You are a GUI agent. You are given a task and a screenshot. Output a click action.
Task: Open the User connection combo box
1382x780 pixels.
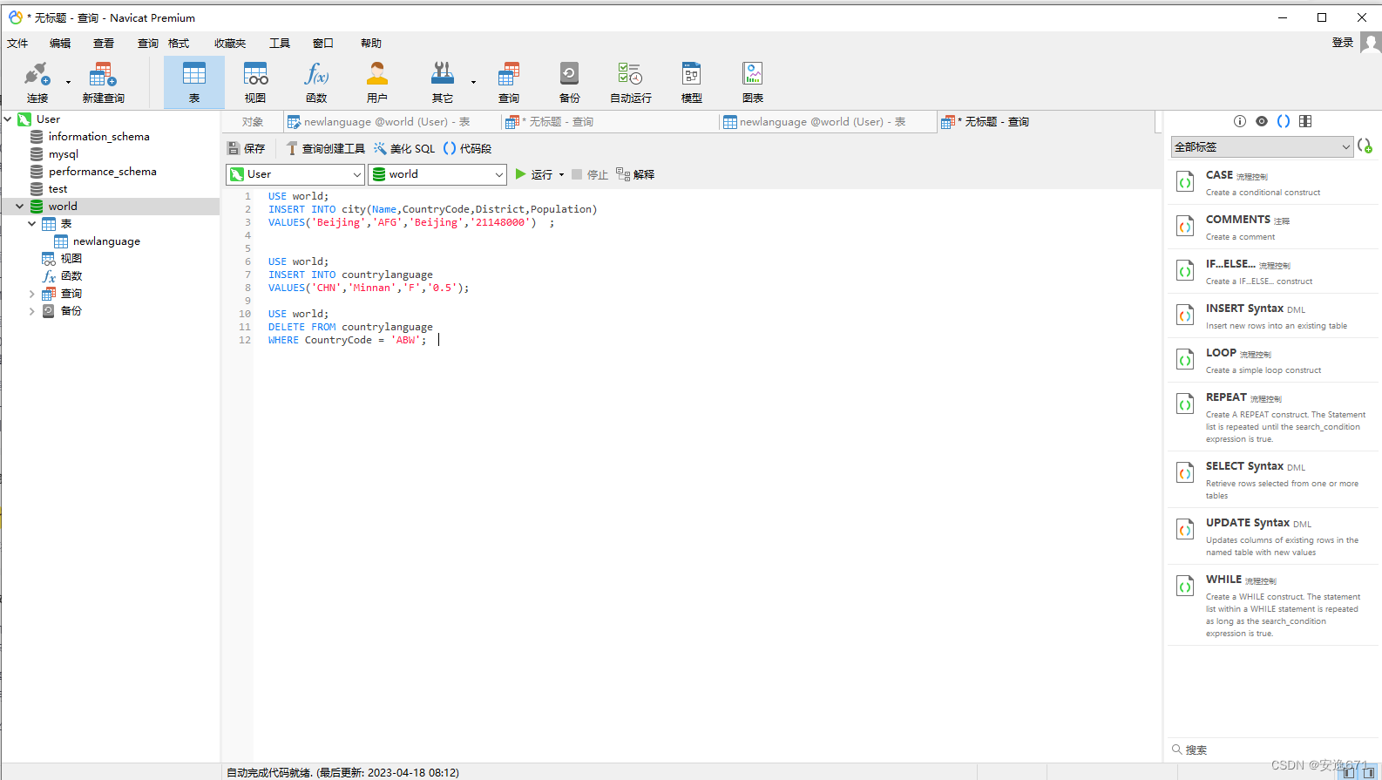(295, 174)
